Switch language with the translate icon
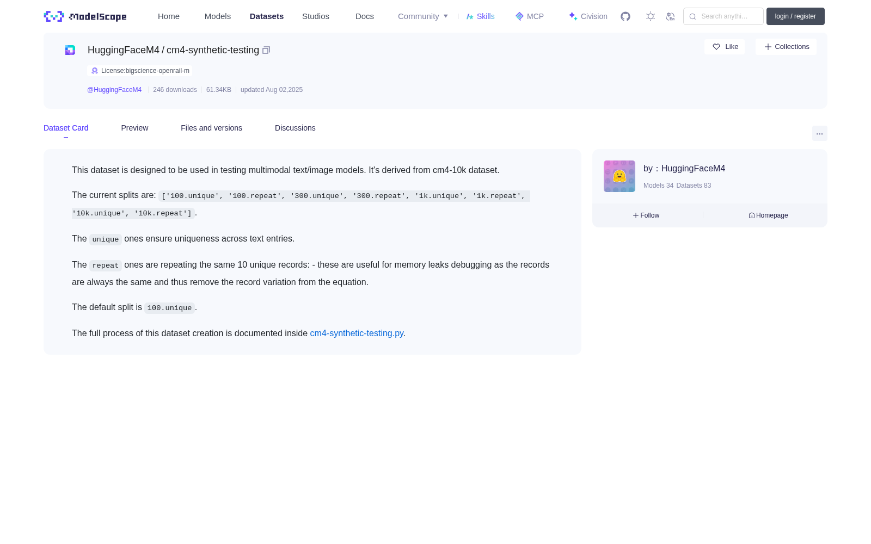 pos(670,16)
